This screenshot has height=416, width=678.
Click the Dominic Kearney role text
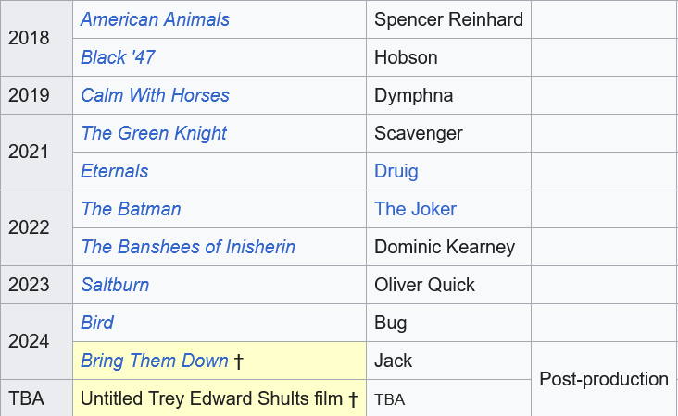(x=445, y=247)
